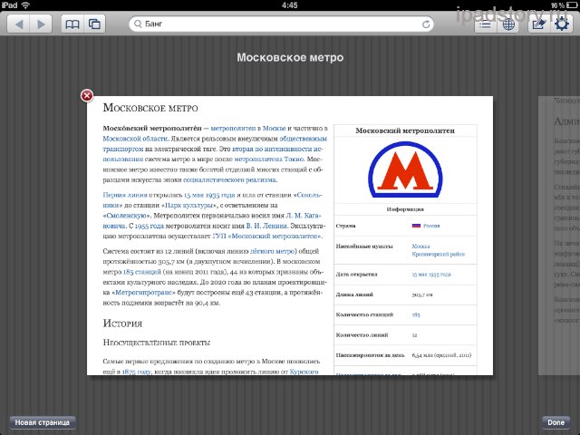Open the 1955 года link
Screen dimensions: 580x435
click(149, 226)
